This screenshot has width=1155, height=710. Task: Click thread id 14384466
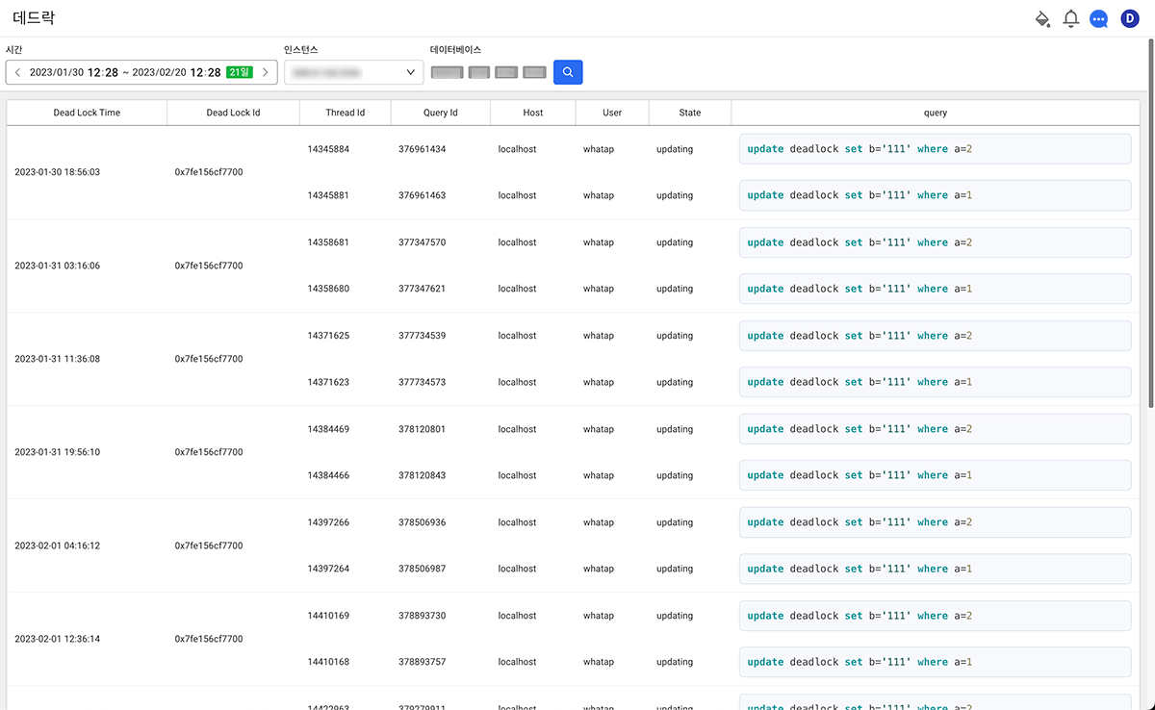pos(328,475)
